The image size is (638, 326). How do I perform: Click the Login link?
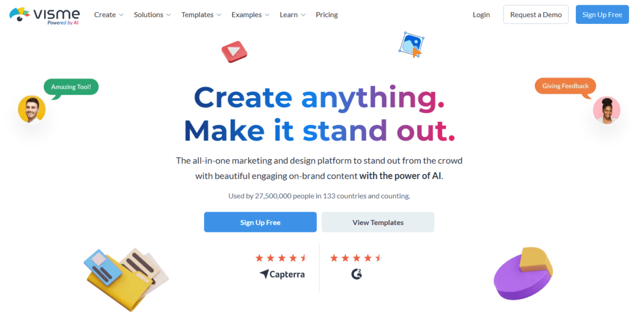click(481, 14)
